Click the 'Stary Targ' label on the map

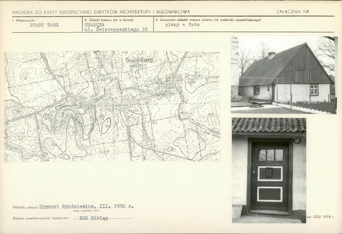(139, 60)
